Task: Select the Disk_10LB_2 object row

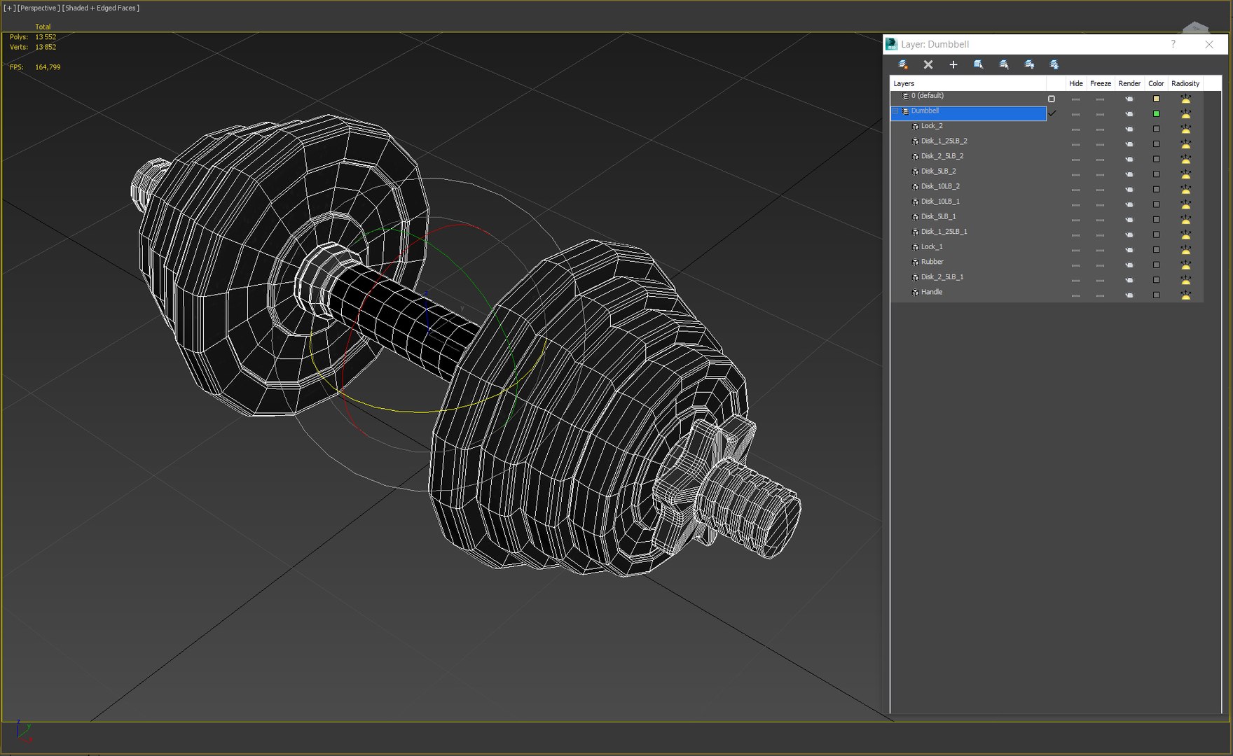Action: (x=939, y=186)
